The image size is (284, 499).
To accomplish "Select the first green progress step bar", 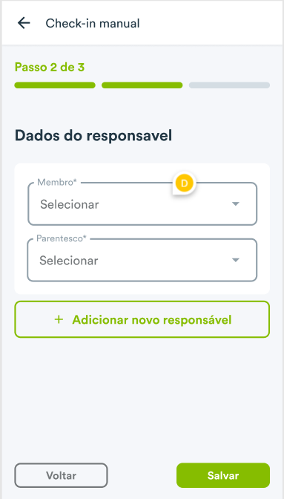I will (x=55, y=85).
